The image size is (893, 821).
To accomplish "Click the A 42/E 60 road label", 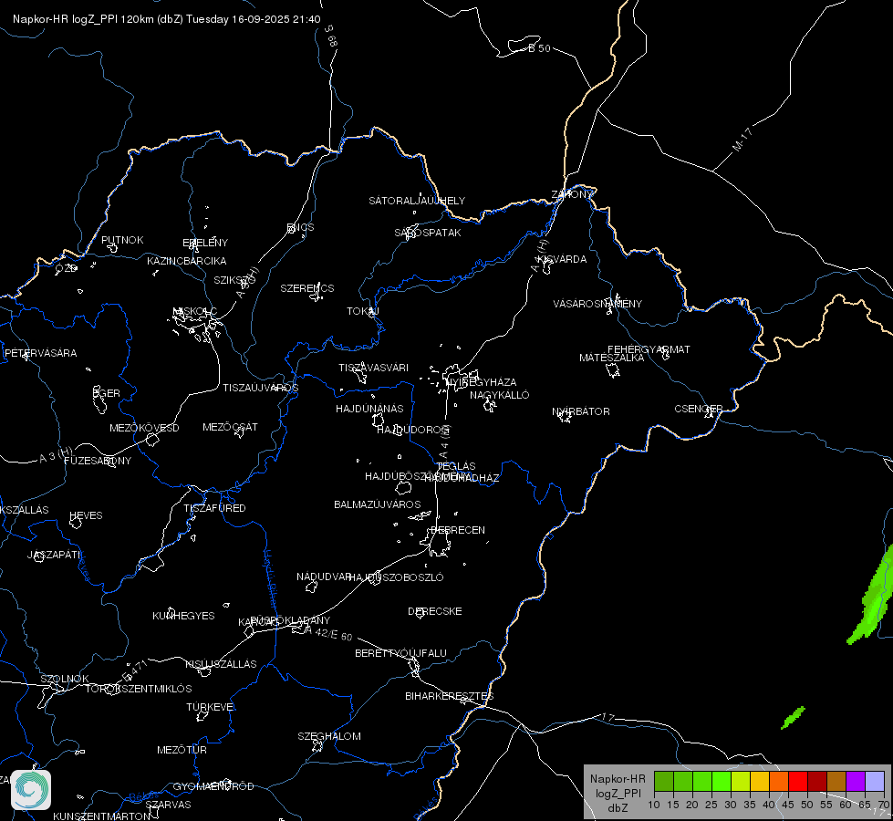I will [x=329, y=632].
